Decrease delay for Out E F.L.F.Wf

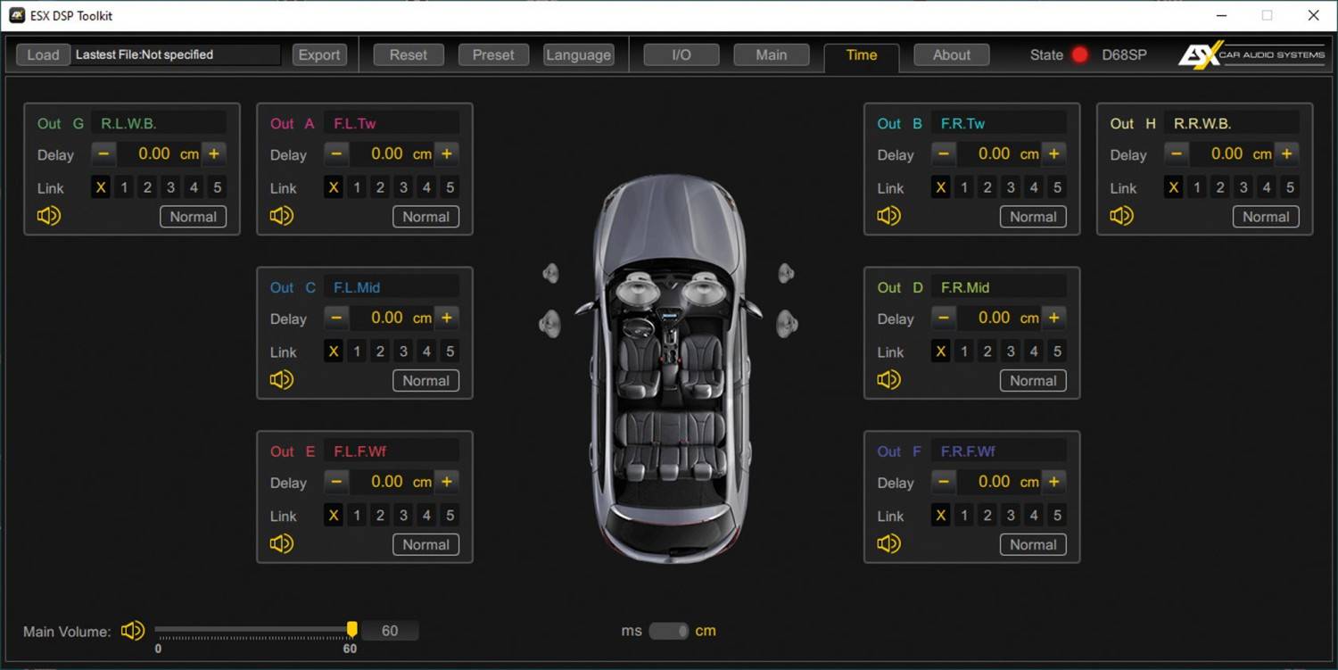tap(336, 482)
